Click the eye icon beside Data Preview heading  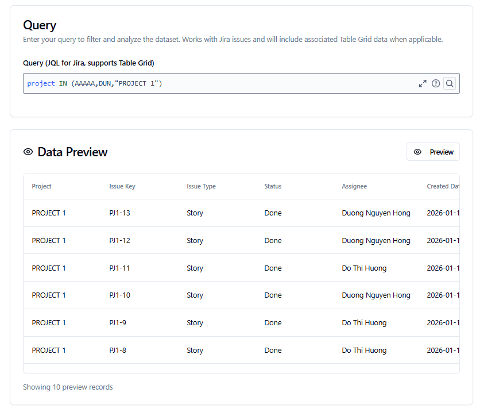(28, 152)
